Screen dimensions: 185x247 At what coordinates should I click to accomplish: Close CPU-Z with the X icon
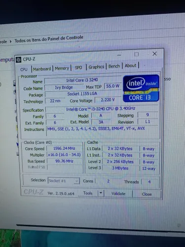tap(154, 54)
